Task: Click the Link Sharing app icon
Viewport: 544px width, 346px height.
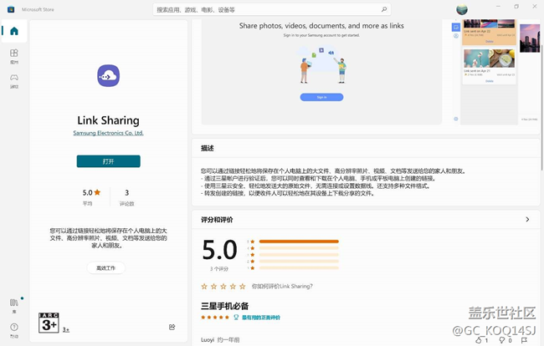Action: click(x=108, y=75)
